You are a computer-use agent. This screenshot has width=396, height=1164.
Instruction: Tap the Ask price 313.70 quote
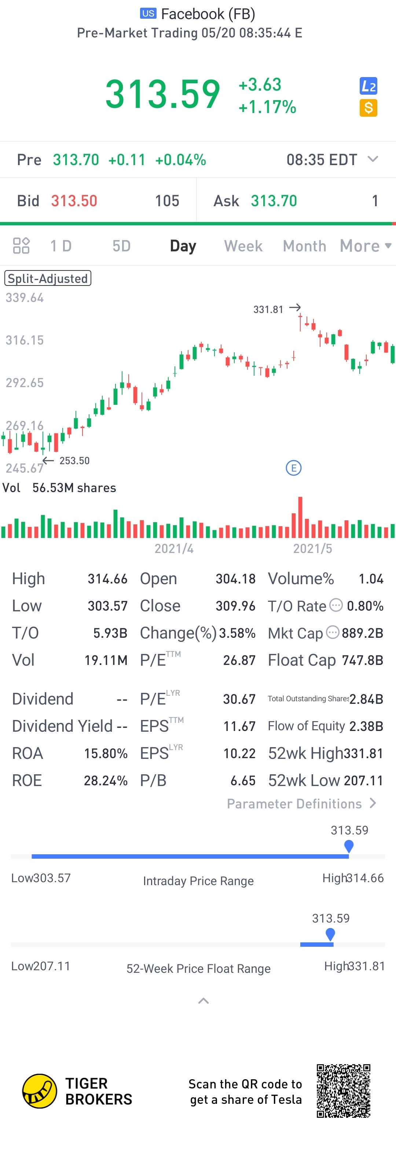274,201
